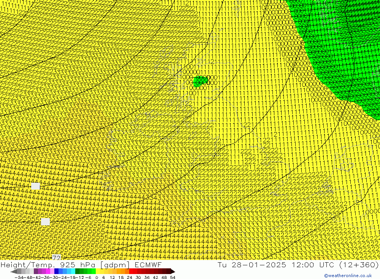Image resolution: width=380 pixels, height=279 pixels.
Task: Click the 72 contour label
Action: [x=56, y=257]
